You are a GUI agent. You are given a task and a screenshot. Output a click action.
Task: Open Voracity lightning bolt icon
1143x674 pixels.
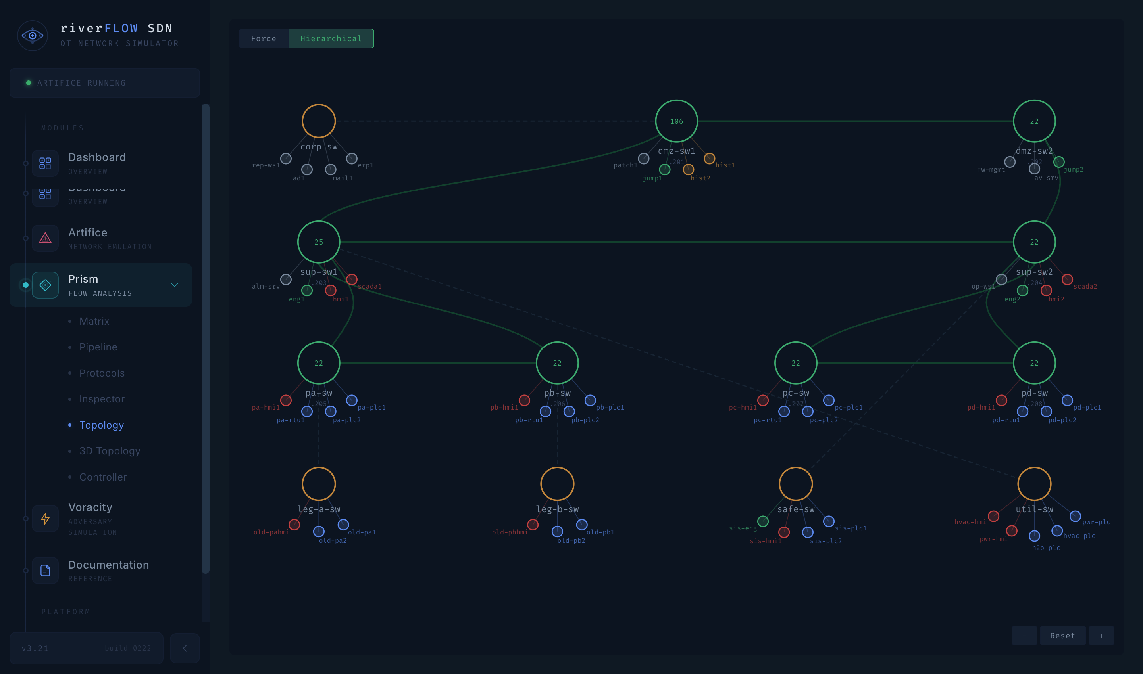(45, 518)
